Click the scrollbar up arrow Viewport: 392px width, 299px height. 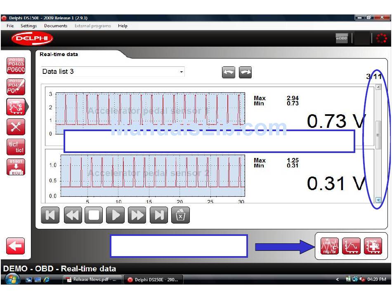coord(378,87)
